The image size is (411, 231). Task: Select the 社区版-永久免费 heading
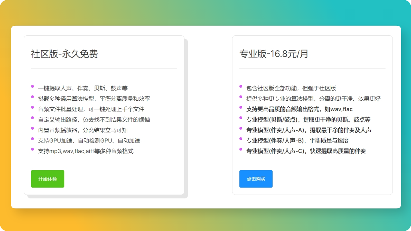(x=64, y=54)
